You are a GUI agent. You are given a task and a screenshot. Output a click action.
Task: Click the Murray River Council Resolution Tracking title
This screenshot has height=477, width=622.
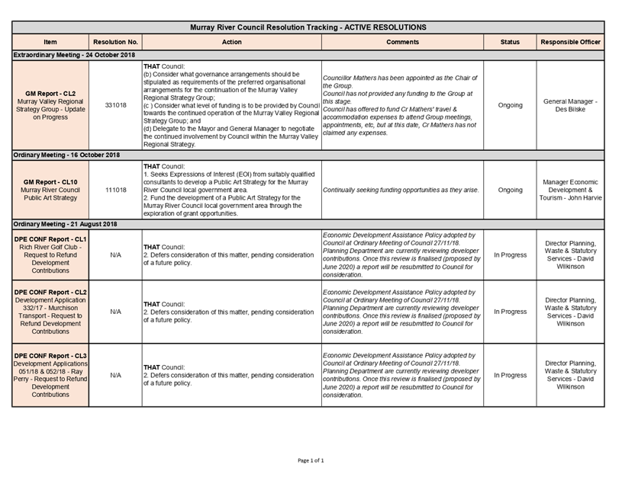(308, 27)
